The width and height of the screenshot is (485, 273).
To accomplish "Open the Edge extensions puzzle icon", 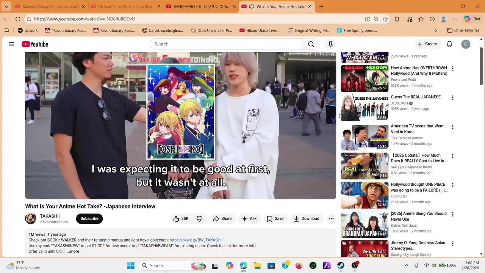I will (x=397, y=19).
